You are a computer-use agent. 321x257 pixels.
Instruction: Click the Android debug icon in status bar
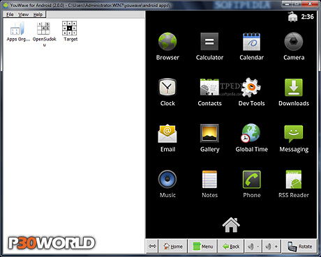coord(292,17)
